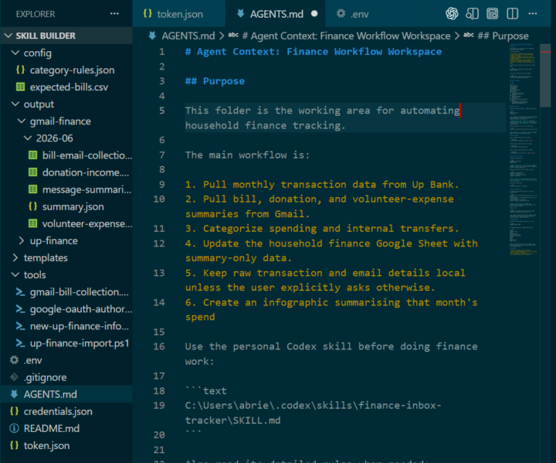Click the vertical scrollbar thumb in editor
This screenshot has width=556, height=463.
pos(545,75)
